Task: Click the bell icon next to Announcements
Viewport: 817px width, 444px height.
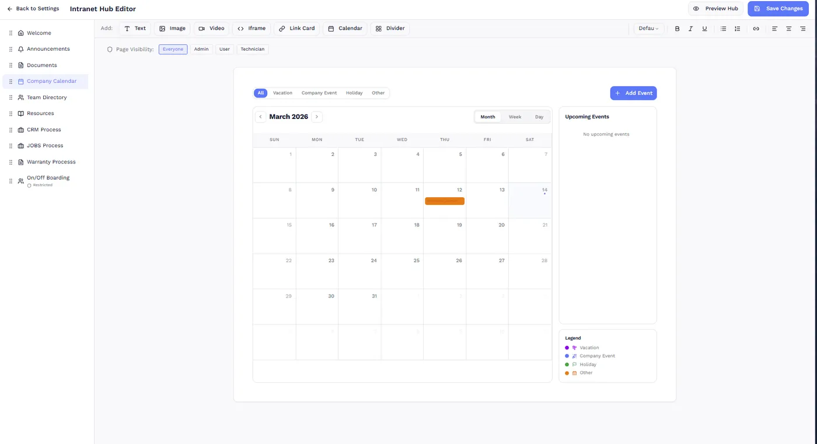Action: [21, 49]
